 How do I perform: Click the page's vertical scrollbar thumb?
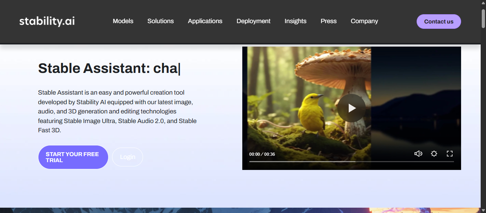[x=483, y=18]
